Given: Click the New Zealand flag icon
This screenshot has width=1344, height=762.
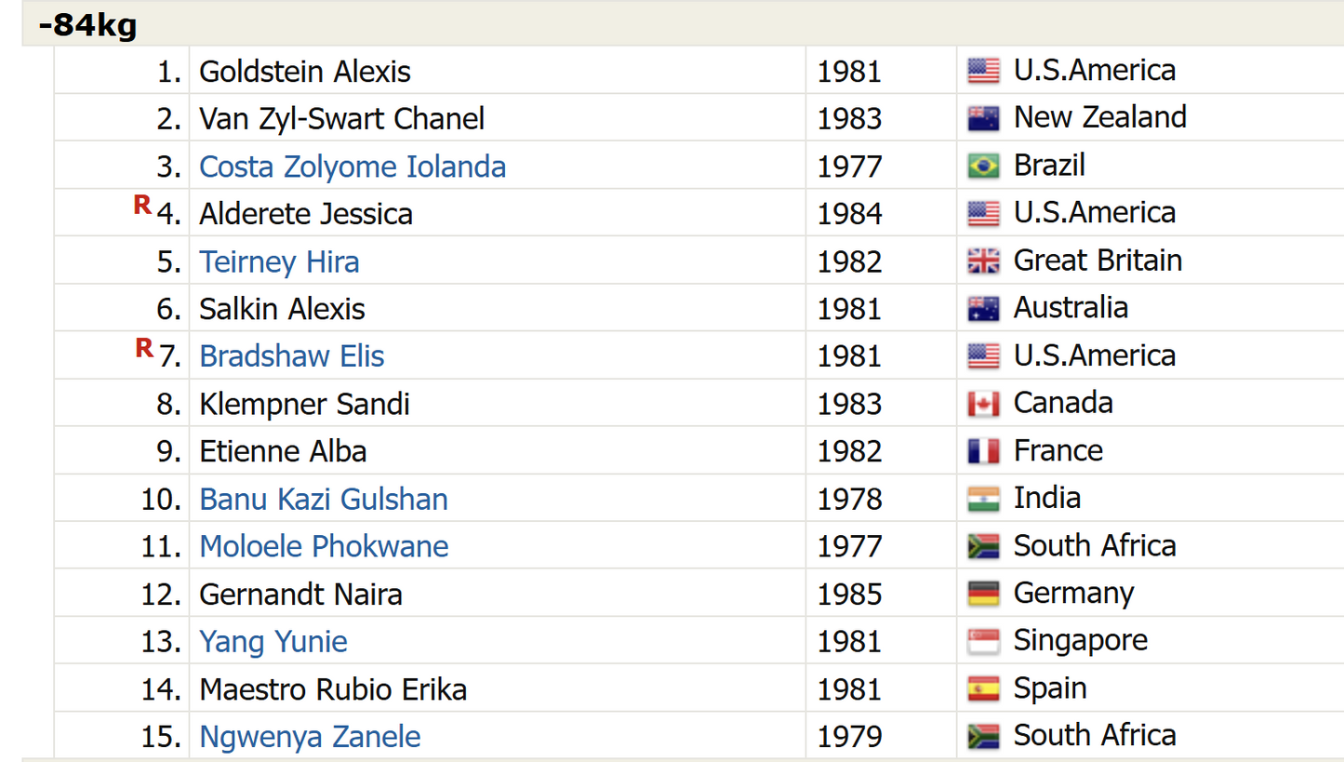Looking at the screenshot, I should (983, 119).
